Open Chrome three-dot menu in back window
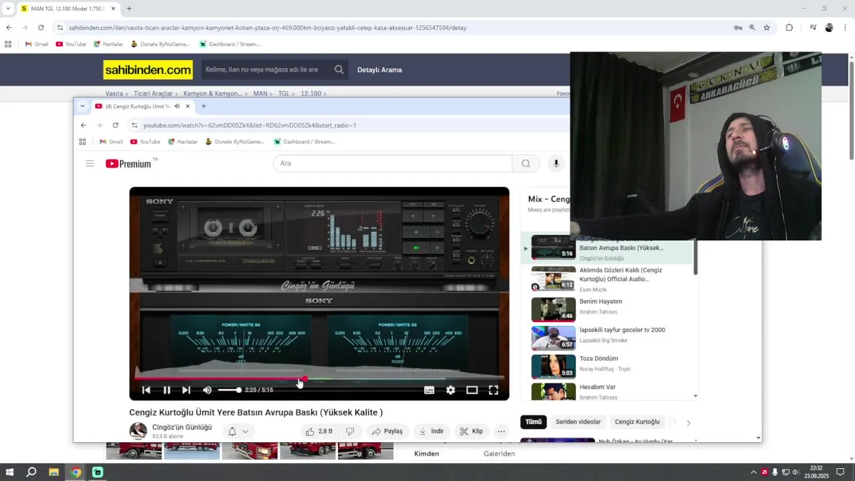 pos(846,27)
